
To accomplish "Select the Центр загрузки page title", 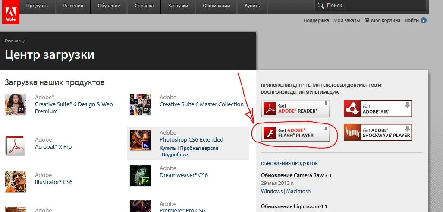I will click(x=50, y=54).
